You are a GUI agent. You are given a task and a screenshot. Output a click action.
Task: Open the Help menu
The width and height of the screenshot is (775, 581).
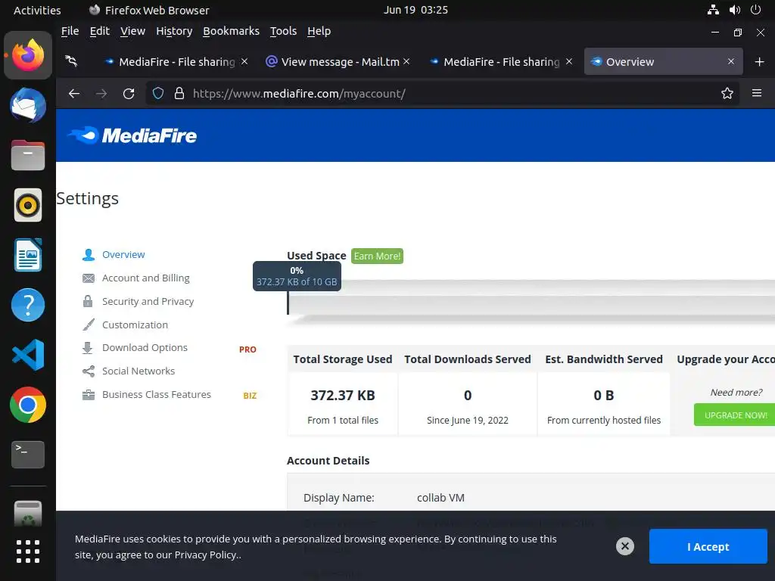319,31
